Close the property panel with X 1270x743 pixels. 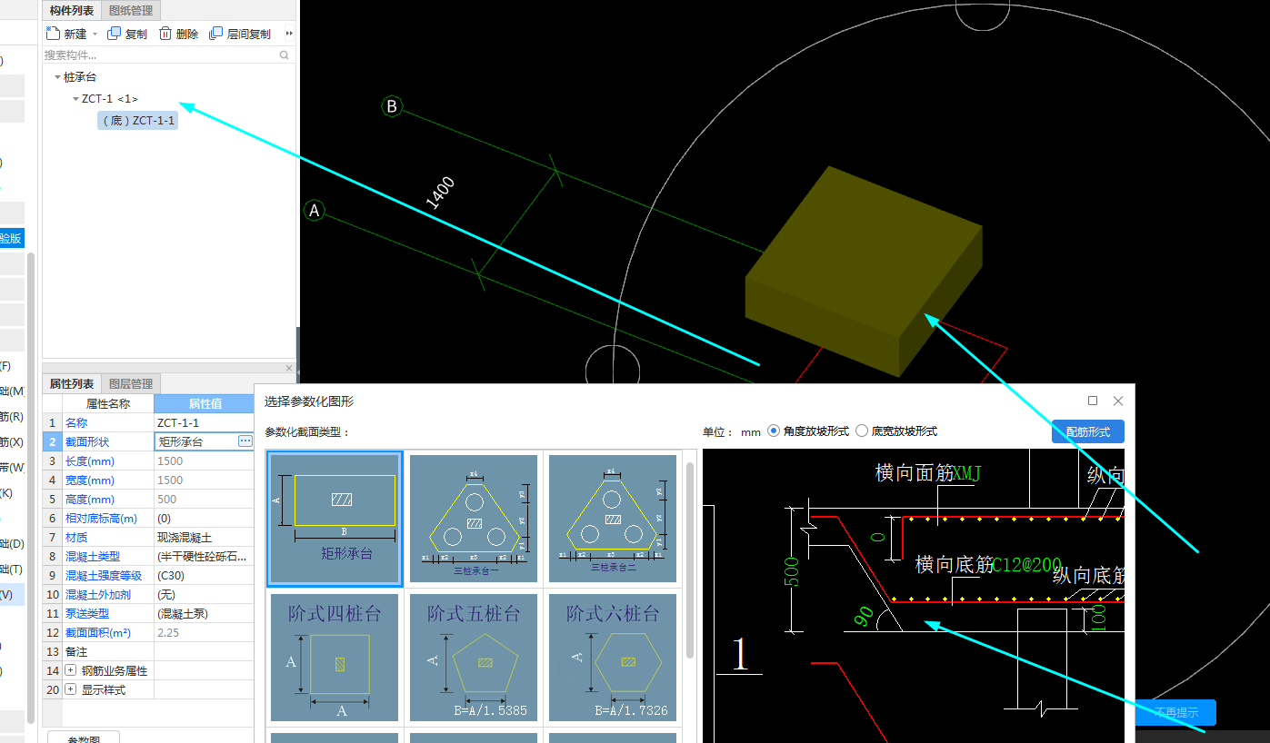289,368
